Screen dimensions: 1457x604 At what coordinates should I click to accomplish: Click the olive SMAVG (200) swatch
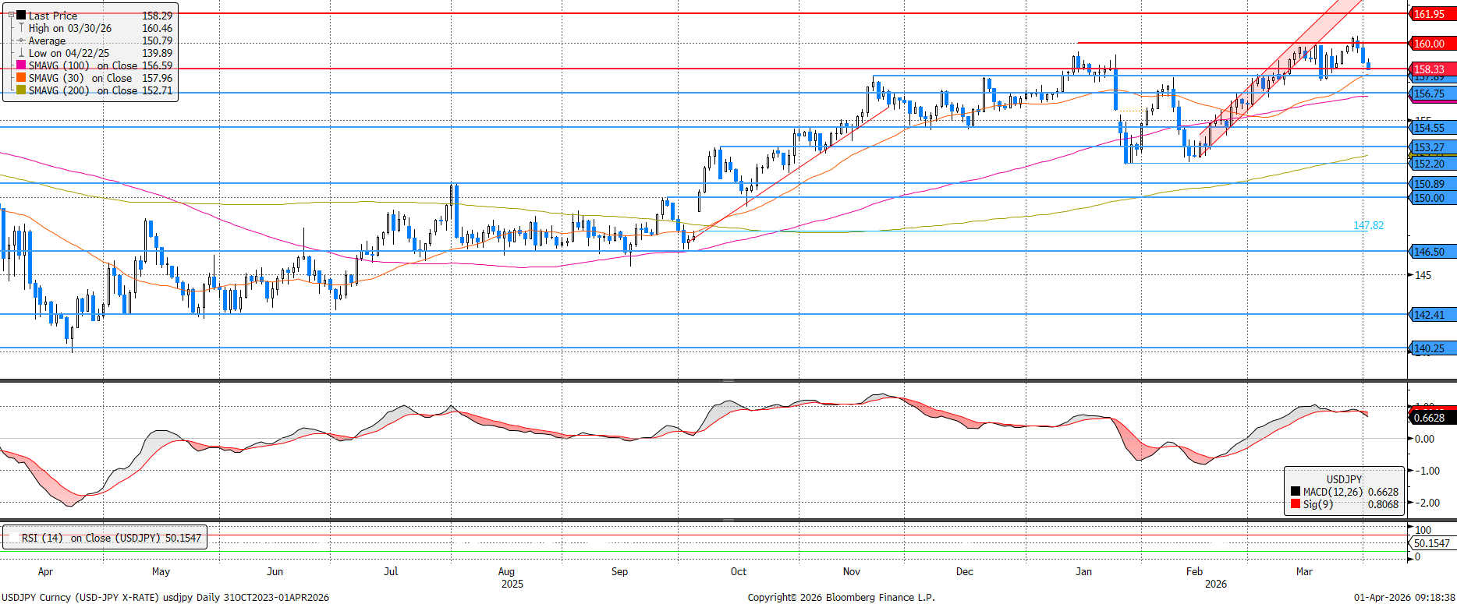[x=21, y=90]
